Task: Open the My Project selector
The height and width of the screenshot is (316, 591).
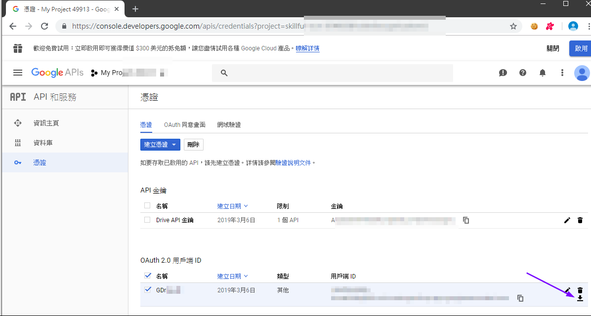Action: (x=129, y=73)
